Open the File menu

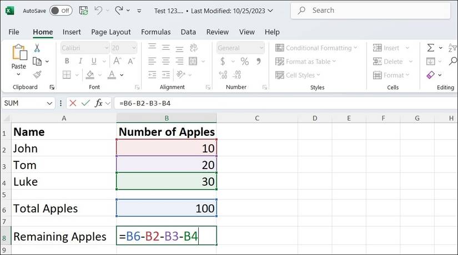14,32
